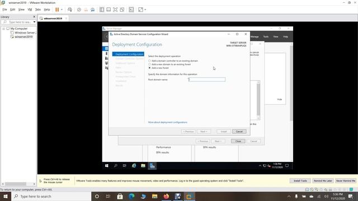Image resolution: width=358 pixels, height=201 pixels.
Task: Open the Tabs menu
Action: click(x=38, y=9)
